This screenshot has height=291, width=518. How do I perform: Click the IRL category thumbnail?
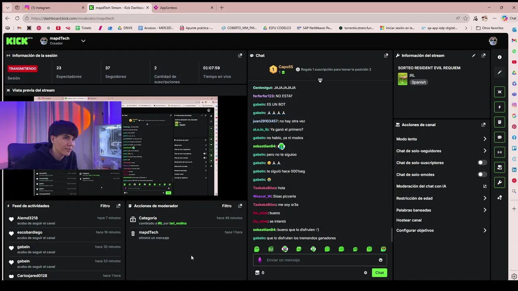(x=403, y=79)
